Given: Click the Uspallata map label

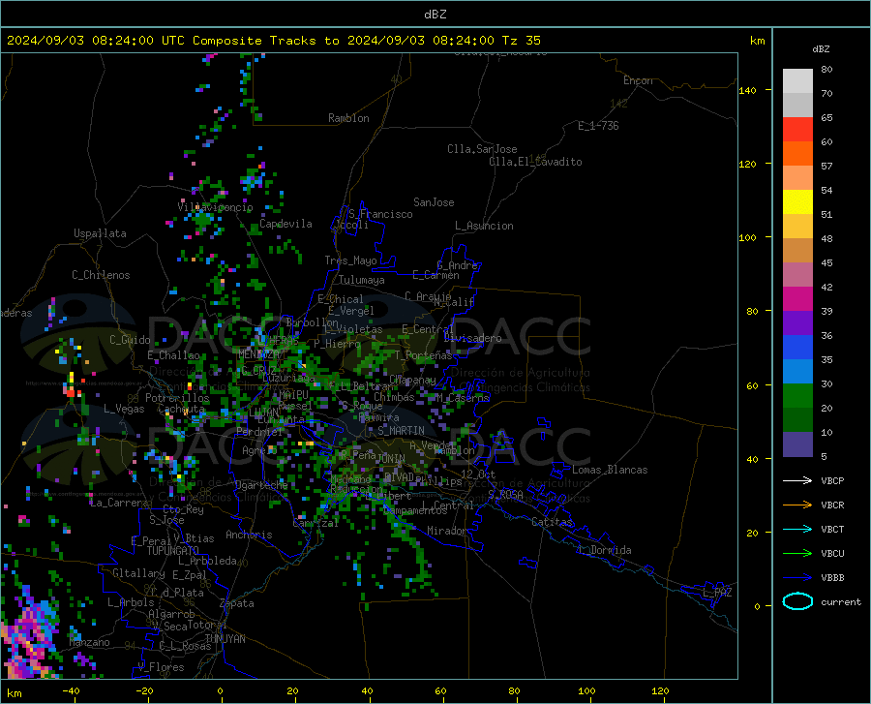Looking at the screenshot, I should point(100,233).
